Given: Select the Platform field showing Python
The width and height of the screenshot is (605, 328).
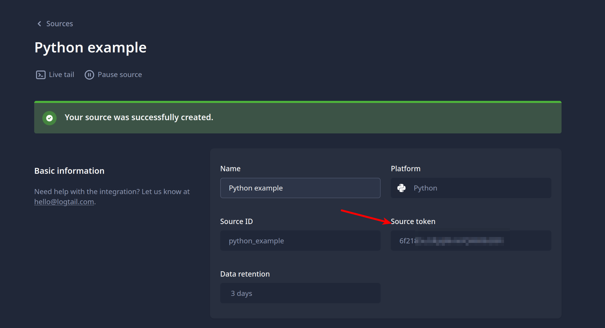Looking at the screenshot, I should click(470, 188).
